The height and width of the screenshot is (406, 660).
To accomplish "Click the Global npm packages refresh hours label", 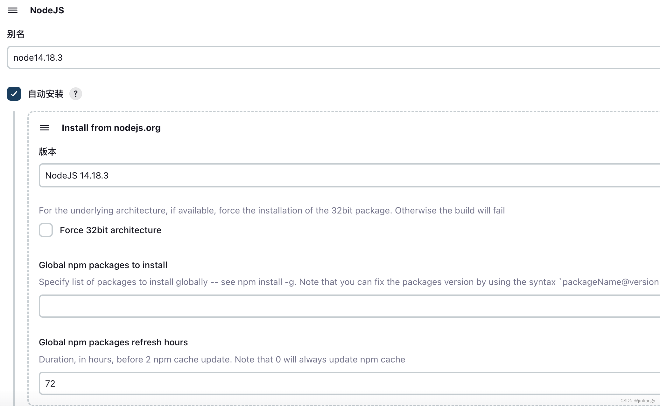I will [113, 342].
